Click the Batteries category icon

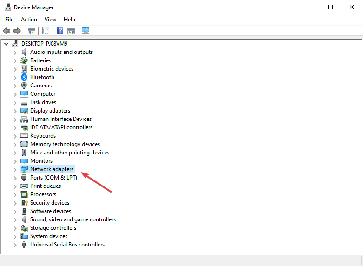click(x=24, y=60)
